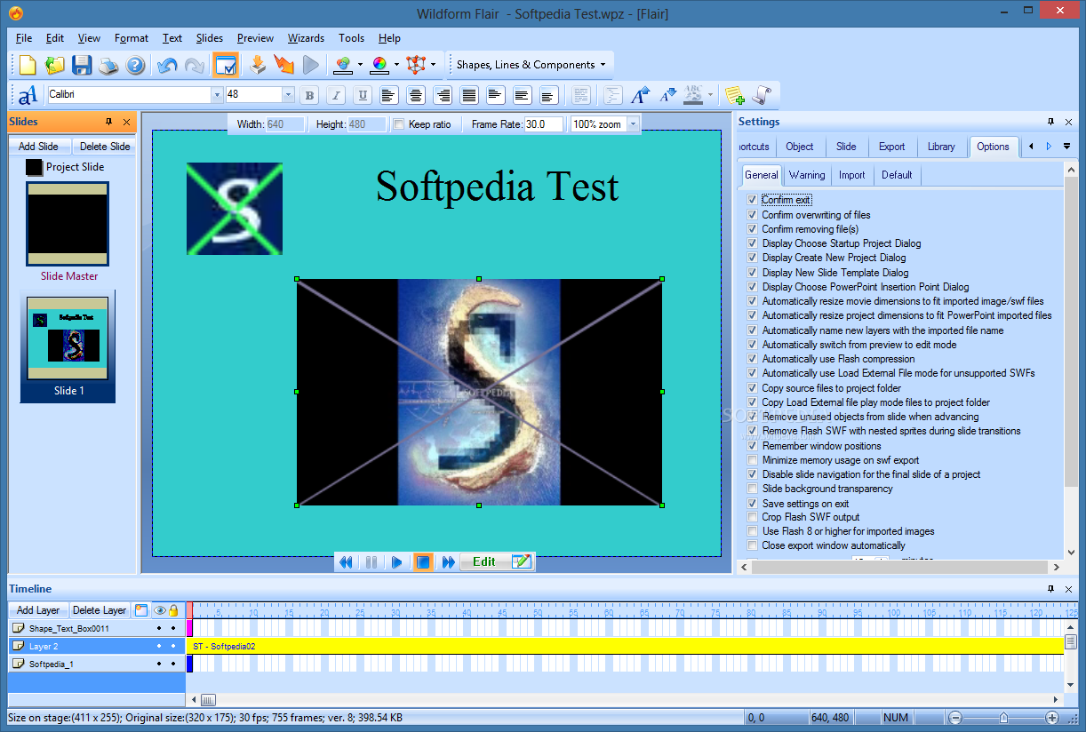
Task: Open a project with the folder icon
Action: pos(55,65)
